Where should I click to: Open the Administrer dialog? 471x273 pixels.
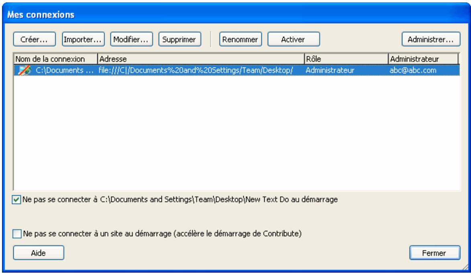(x=431, y=38)
